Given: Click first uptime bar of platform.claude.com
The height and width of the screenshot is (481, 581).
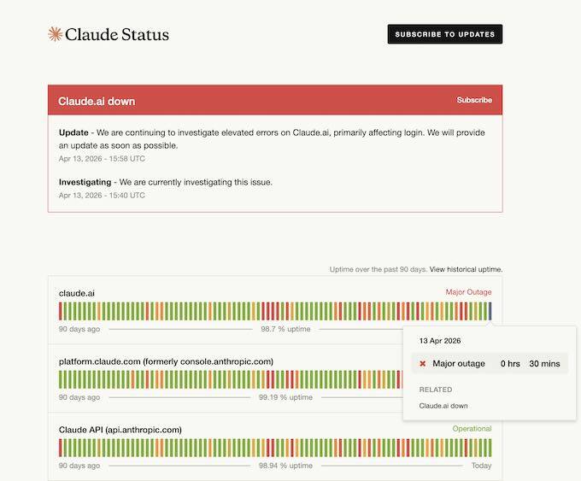Looking at the screenshot, I should [x=61, y=378].
